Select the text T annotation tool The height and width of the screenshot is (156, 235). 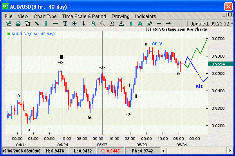65,24
